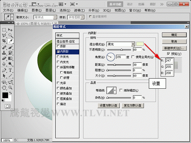Screen dimensions: 191x143
Task: Select the Rectangular Marquee tool
Action: pos(4,30)
